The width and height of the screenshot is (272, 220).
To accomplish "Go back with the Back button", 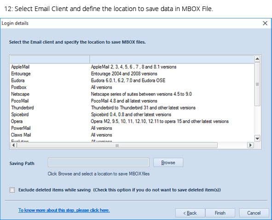I will 190,213.
